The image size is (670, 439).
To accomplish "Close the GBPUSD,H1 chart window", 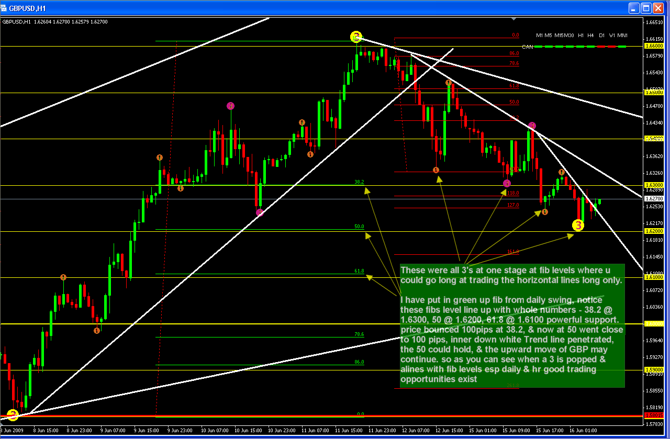I will click(659, 8).
